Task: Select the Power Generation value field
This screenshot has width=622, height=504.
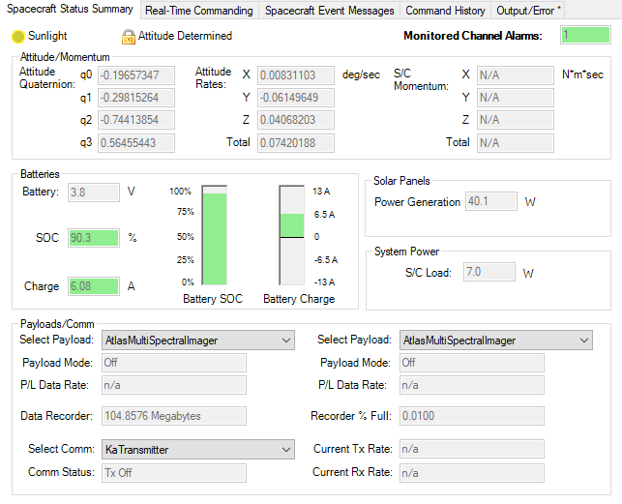Action: (x=478, y=202)
